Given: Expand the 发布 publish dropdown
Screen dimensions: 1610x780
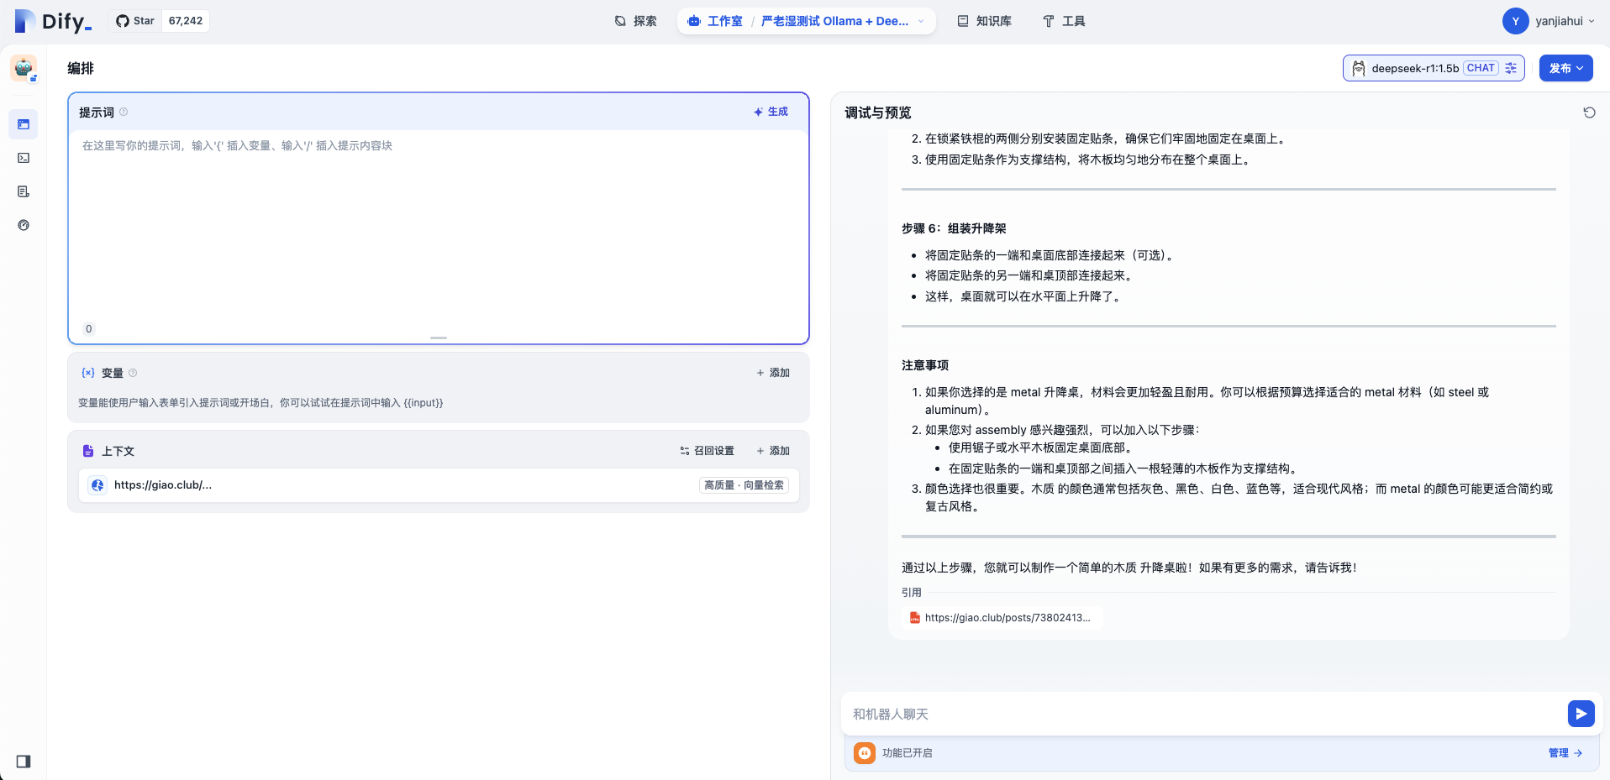Looking at the screenshot, I should 1565,68.
